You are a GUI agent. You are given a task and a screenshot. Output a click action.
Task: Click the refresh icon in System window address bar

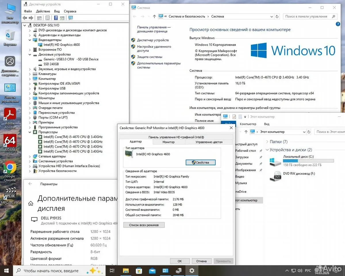tap(277, 16)
